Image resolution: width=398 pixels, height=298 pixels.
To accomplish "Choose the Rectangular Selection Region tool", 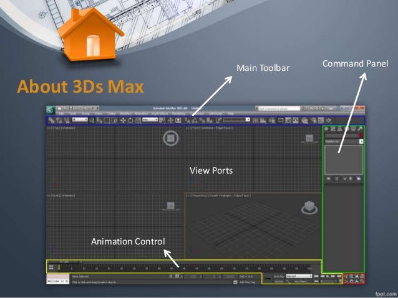I will (107, 120).
